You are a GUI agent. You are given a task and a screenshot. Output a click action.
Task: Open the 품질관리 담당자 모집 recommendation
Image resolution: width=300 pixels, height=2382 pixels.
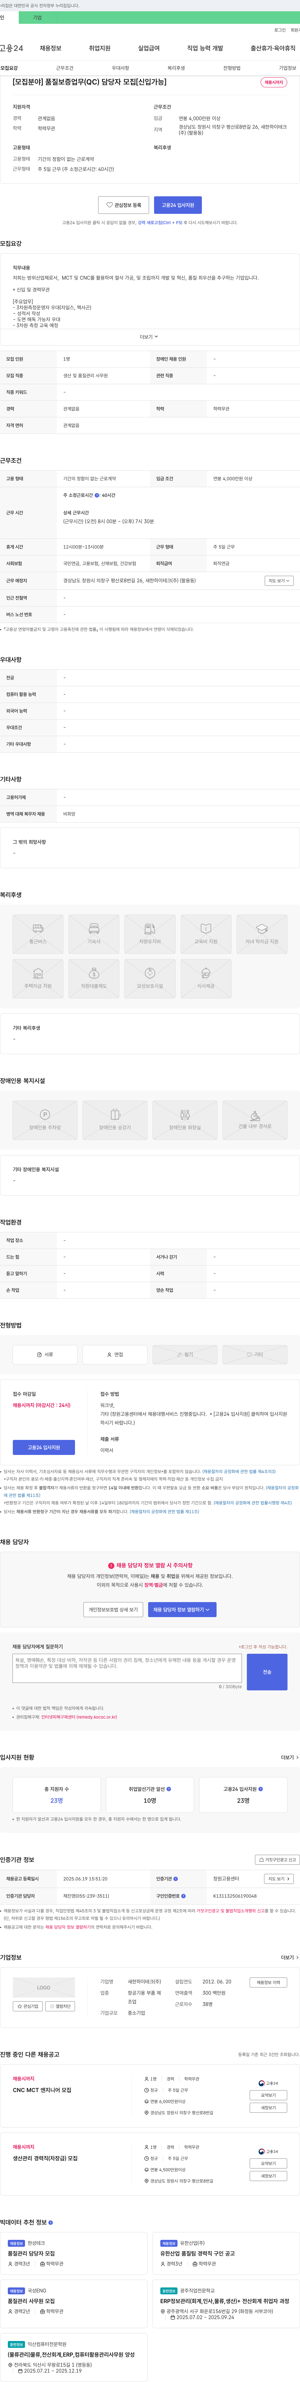31,2253
